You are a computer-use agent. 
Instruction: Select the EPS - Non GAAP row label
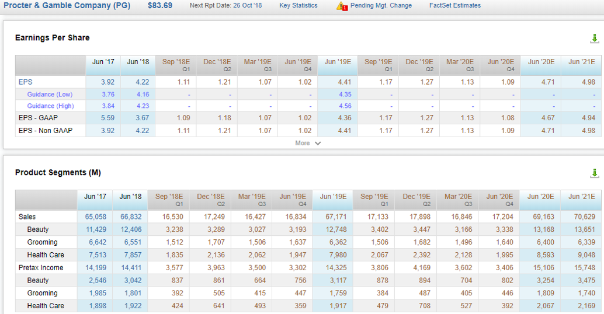46,131
